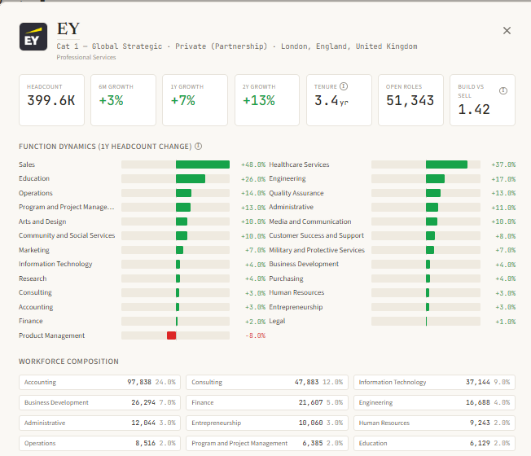Viewport: 531px width, 456px height.
Task: Select the Sales function label
Action: click(27, 164)
